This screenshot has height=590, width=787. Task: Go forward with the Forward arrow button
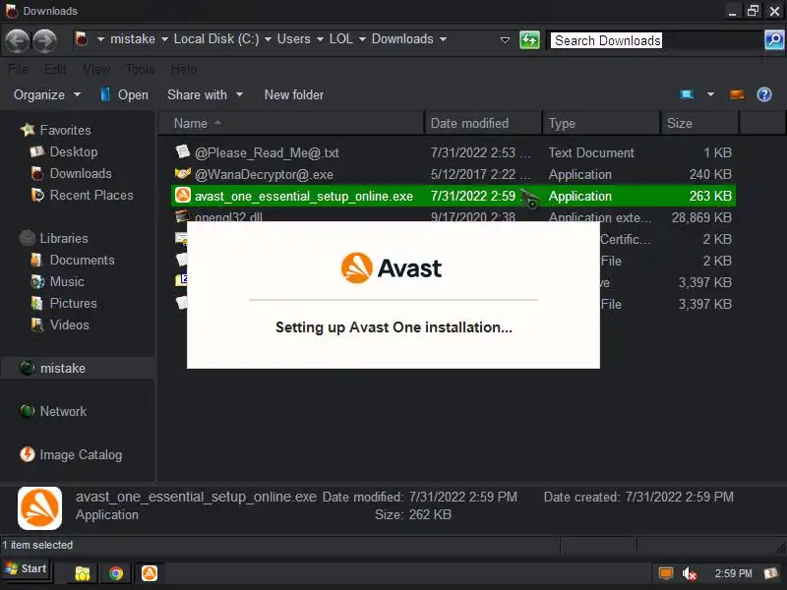coord(45,40)
